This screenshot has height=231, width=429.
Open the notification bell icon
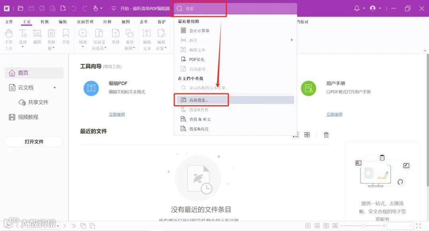(x=357, y=8)
